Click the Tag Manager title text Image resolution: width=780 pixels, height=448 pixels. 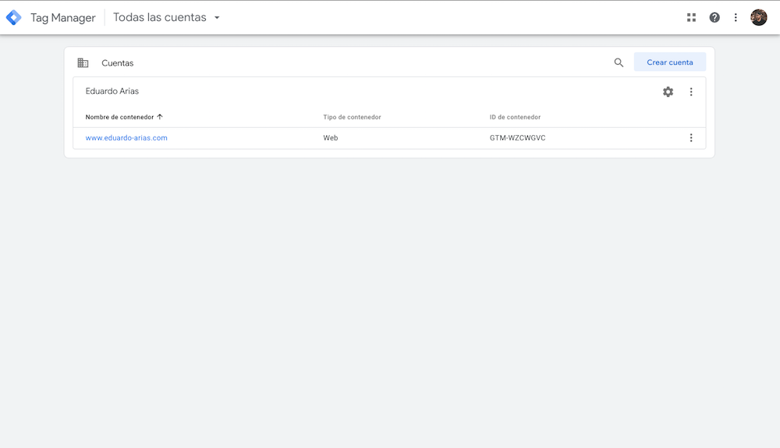(62, 17)
